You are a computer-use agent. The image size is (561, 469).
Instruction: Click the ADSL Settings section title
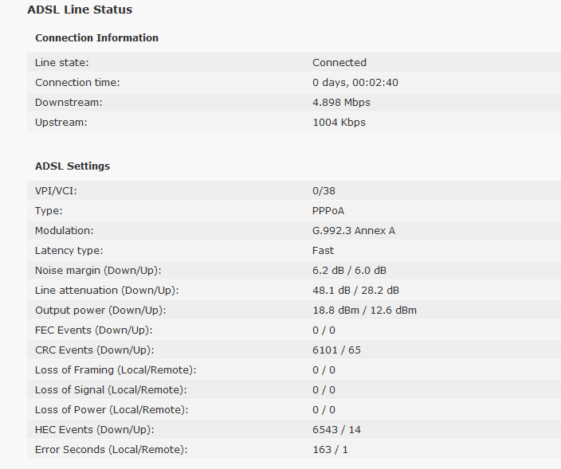(73, 166)
